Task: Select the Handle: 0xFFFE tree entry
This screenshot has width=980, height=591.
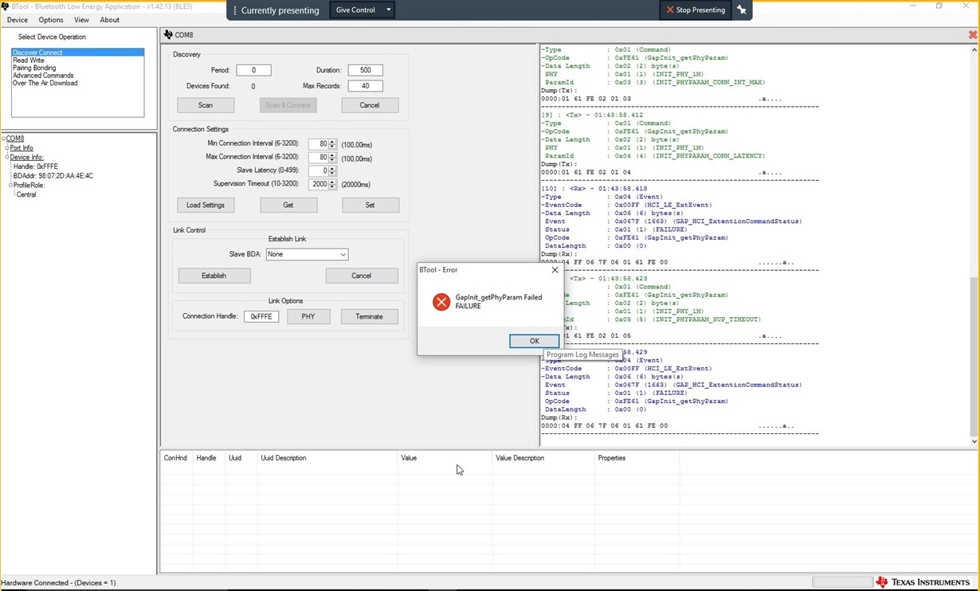Action: pyautogui.click(x=35, y=166)
